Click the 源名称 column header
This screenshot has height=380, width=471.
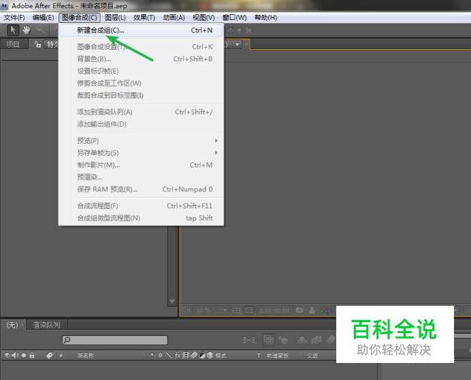(x=86, y=356)
